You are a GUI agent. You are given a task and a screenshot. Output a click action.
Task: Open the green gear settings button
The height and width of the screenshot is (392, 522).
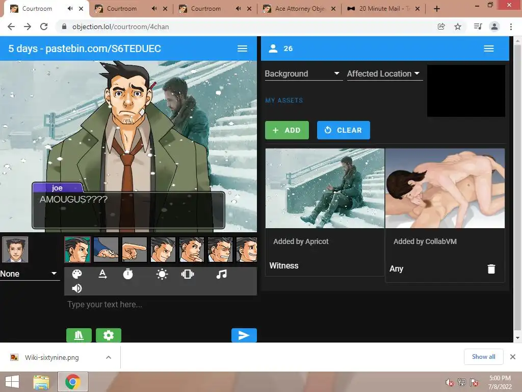click(x=109, y=335)
